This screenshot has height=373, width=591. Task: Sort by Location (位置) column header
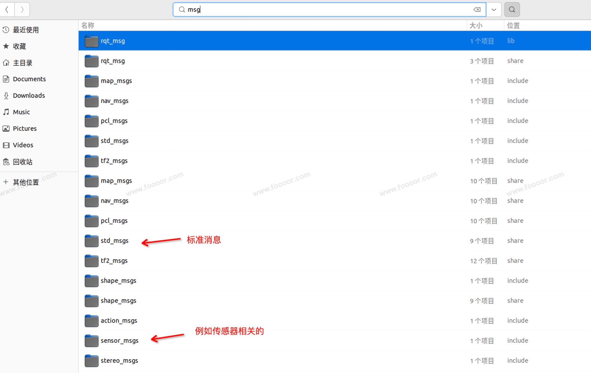513,26
